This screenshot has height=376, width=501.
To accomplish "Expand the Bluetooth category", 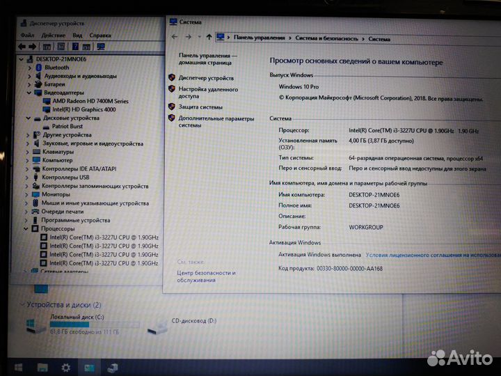I will tap(29, 68).
